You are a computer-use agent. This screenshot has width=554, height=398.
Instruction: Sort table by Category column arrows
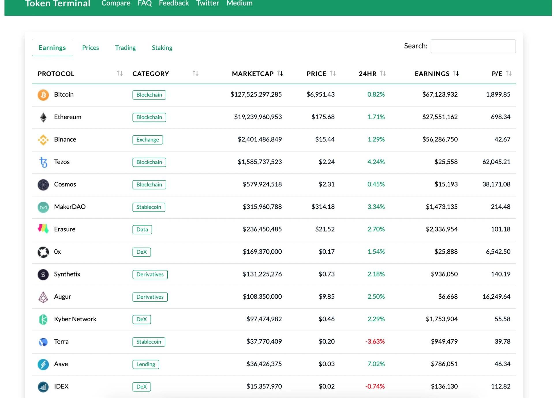[195, 73]
